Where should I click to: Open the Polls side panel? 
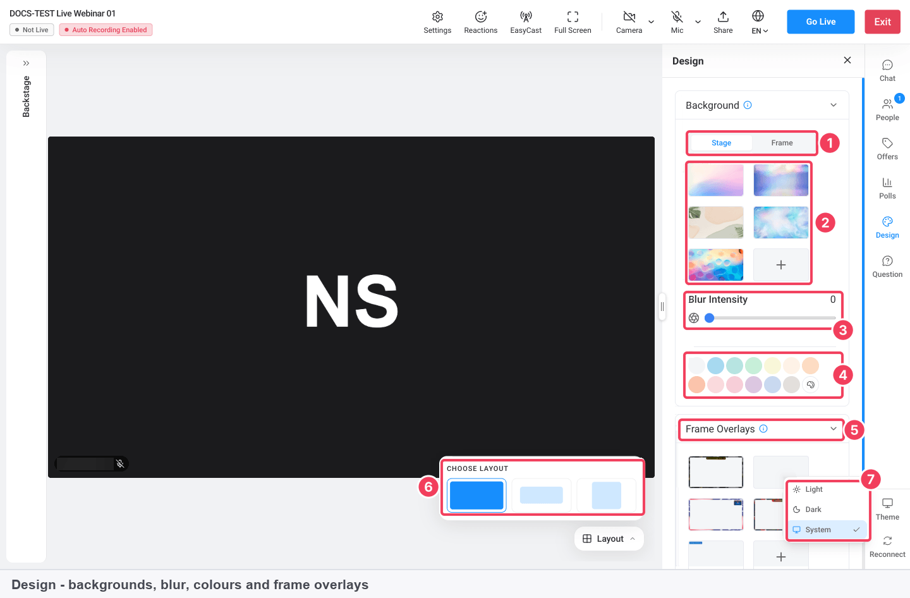tap(887, 188)
